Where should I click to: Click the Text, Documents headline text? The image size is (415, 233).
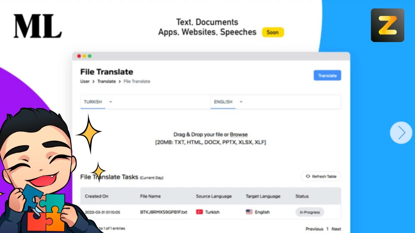207,22
